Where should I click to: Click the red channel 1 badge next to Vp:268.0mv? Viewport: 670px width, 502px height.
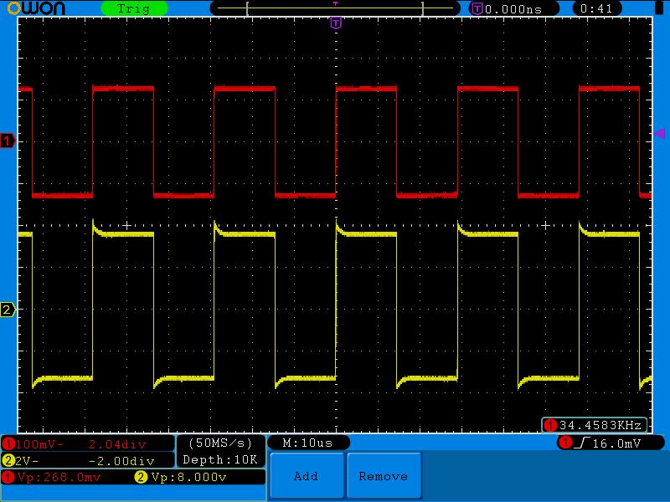pos(8,477)
